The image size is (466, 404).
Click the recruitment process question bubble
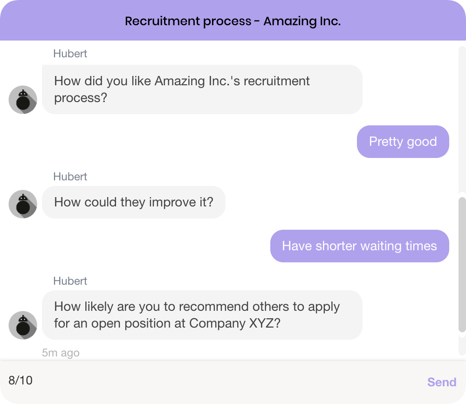click(x=202, y=89)
